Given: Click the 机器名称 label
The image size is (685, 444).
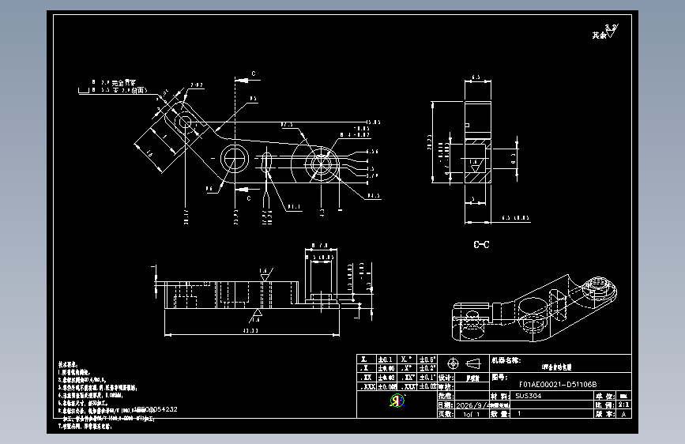Looking at the screenshot, I should 506,360.
